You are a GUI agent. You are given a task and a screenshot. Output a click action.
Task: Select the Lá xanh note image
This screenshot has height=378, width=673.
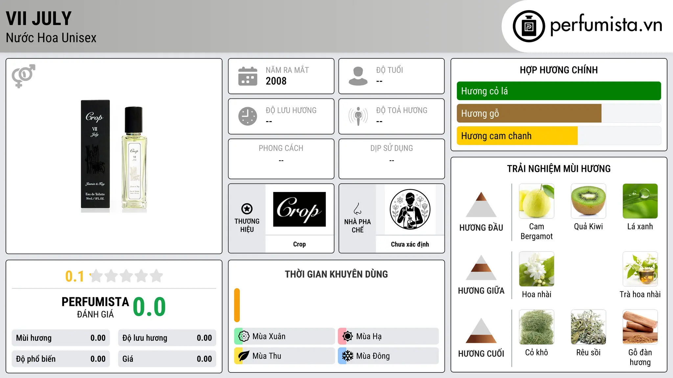tap(640, 201)
